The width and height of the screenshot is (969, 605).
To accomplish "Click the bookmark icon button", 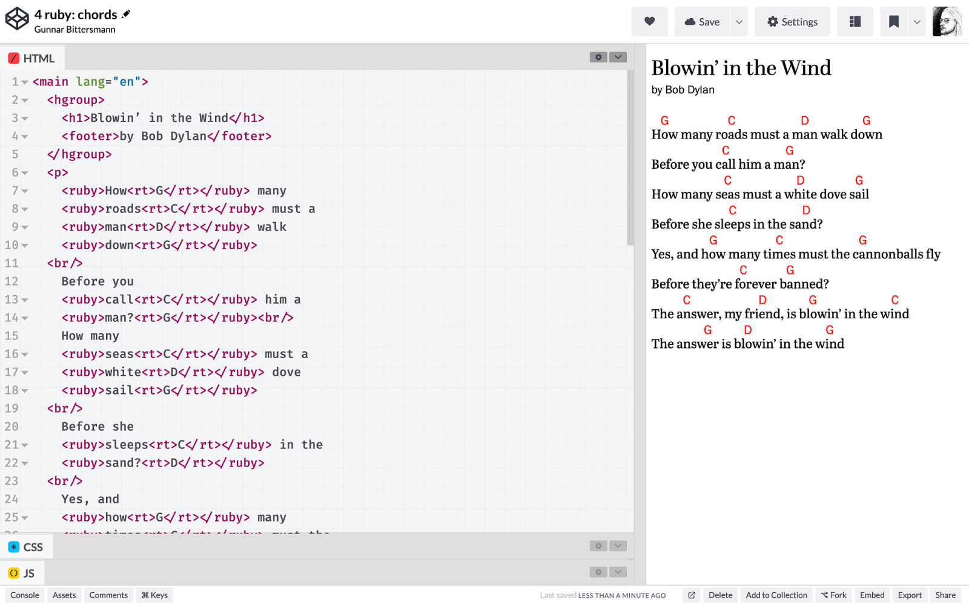I will (x=893, y=22).
